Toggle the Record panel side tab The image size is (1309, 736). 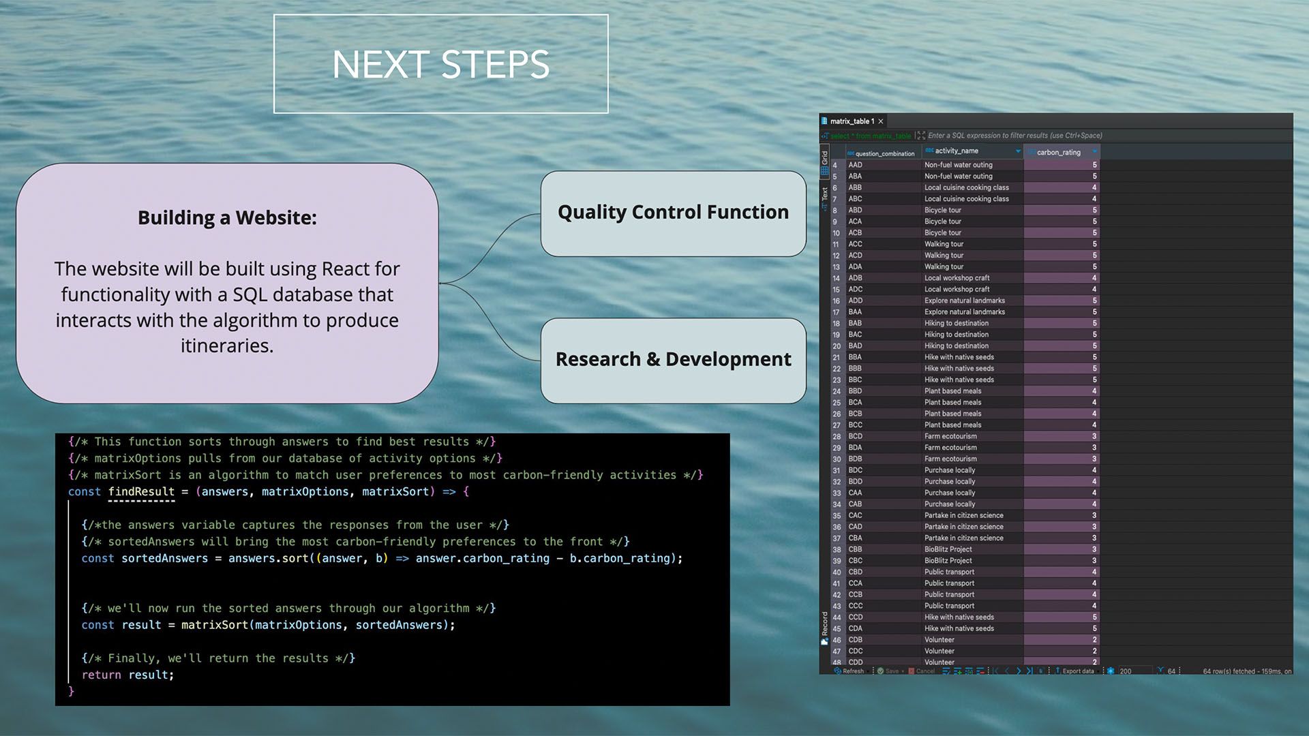coord(824,627)
